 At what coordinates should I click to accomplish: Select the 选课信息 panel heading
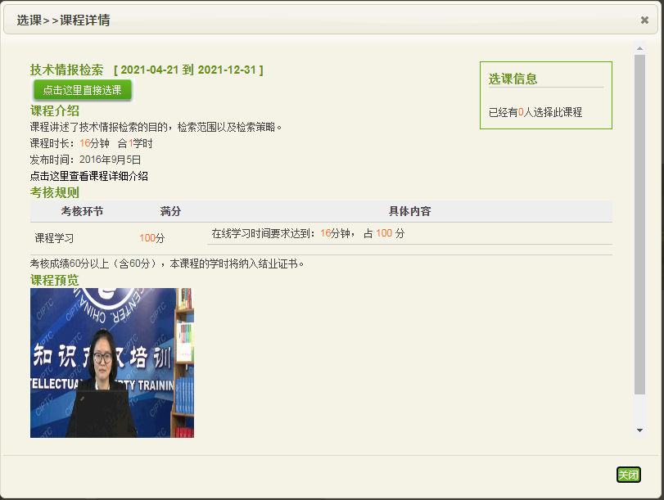(513, 79)
